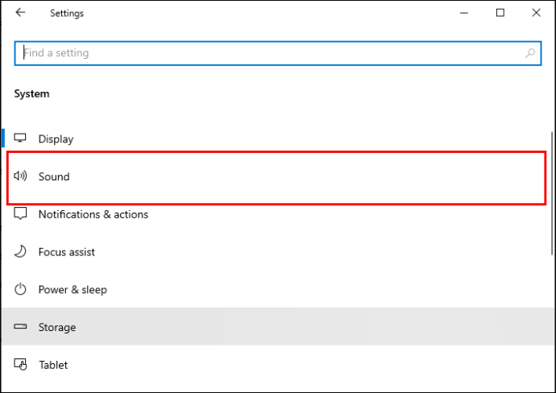Click the Sound speaker icon
The height and width of the screenshot is (393, 556).
pyautogui.click(x=20, y=176)
